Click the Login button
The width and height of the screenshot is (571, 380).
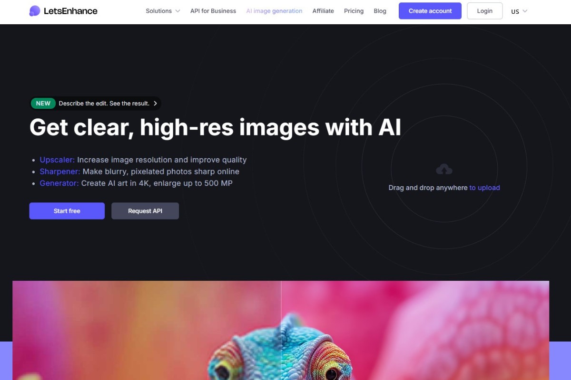tap(485, 11)
